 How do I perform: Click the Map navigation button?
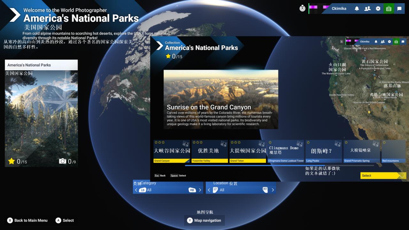click(x=204, y=220)
